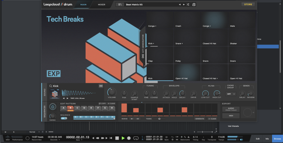The image size is (283, 143).
Task: Click the shuffle kit icon
Action: pos(188,5)
